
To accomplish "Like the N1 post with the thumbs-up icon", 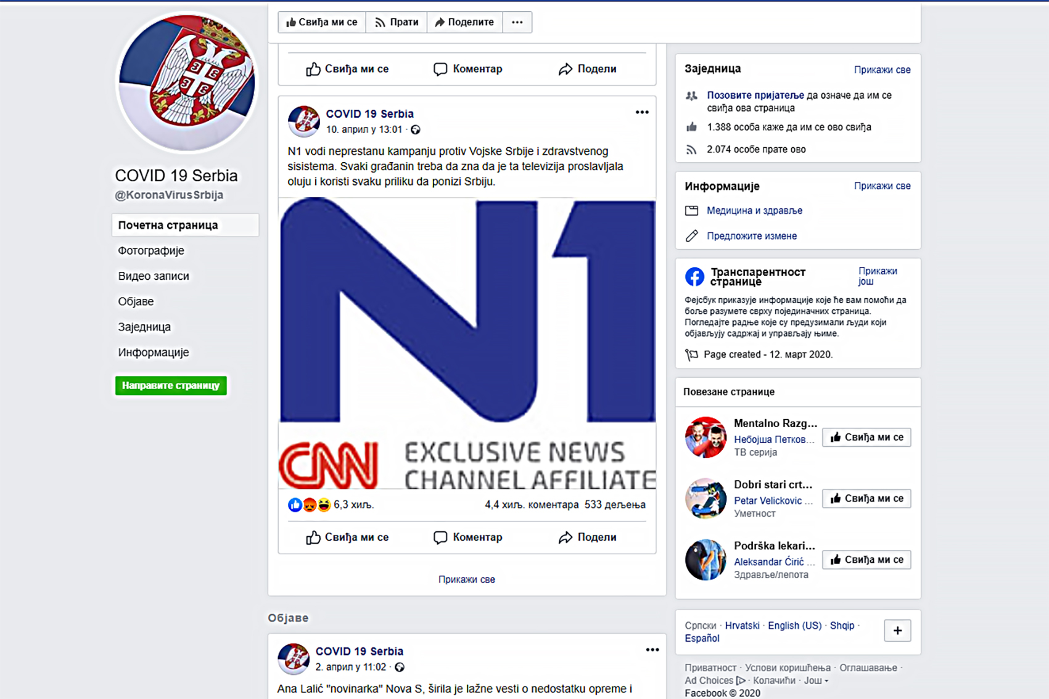I will pyautogui.click(x=313, y=537).
